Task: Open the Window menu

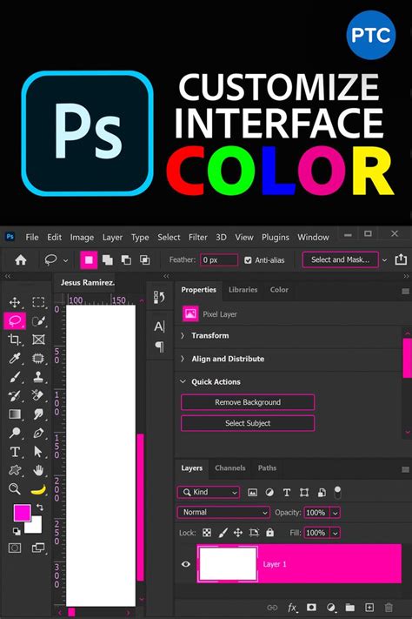Action: [313, 238]
